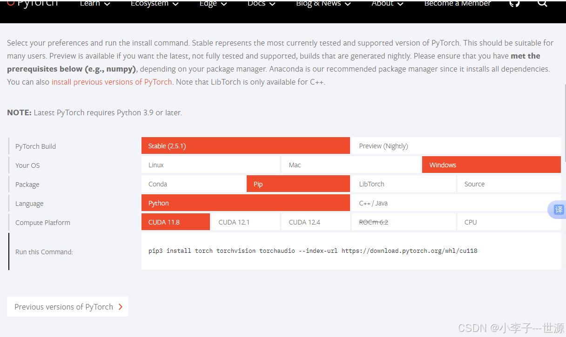Go to Become a Member page
Screen dimensions: 566x337
point(457,3)
